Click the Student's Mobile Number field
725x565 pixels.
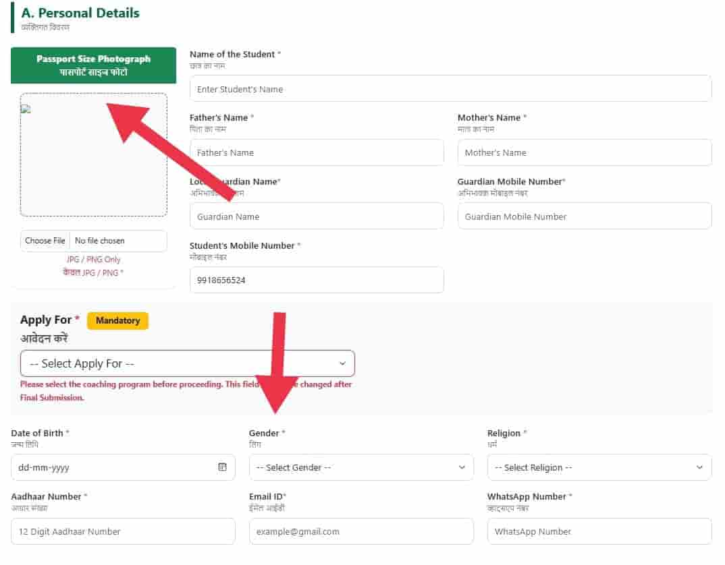click(x=317, y=280)
